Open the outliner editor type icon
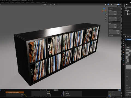This screenshot has height=98, width=131. coord(124,4)
